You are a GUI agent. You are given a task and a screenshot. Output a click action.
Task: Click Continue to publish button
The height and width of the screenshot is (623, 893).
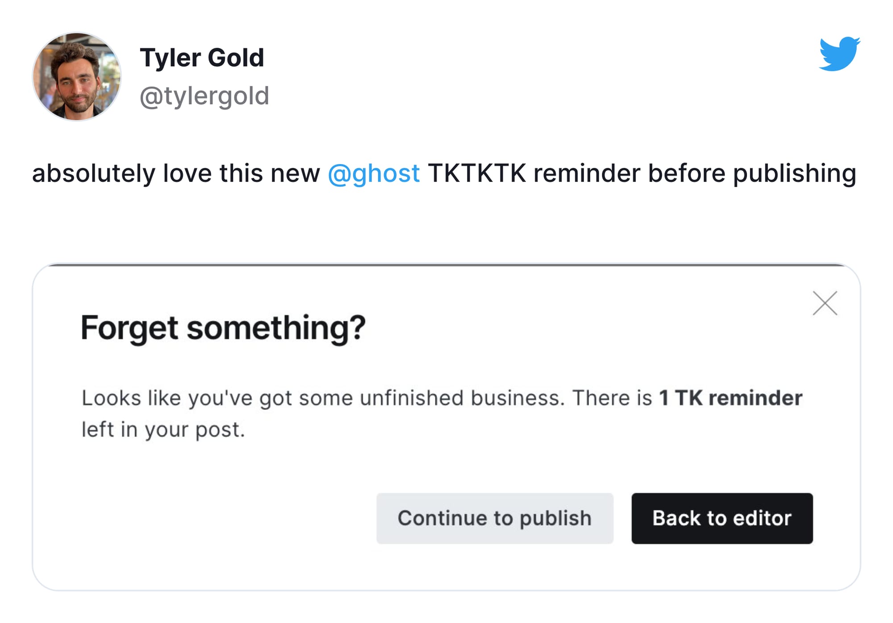[495, 518]
